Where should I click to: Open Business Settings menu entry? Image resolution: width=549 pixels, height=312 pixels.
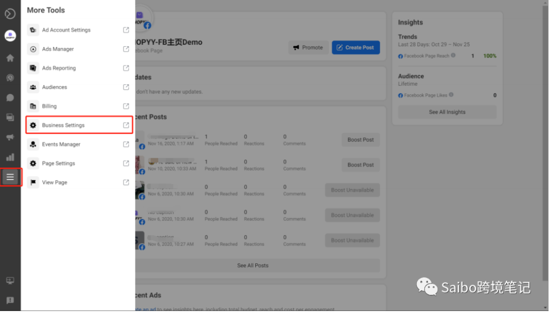point(79,125)
